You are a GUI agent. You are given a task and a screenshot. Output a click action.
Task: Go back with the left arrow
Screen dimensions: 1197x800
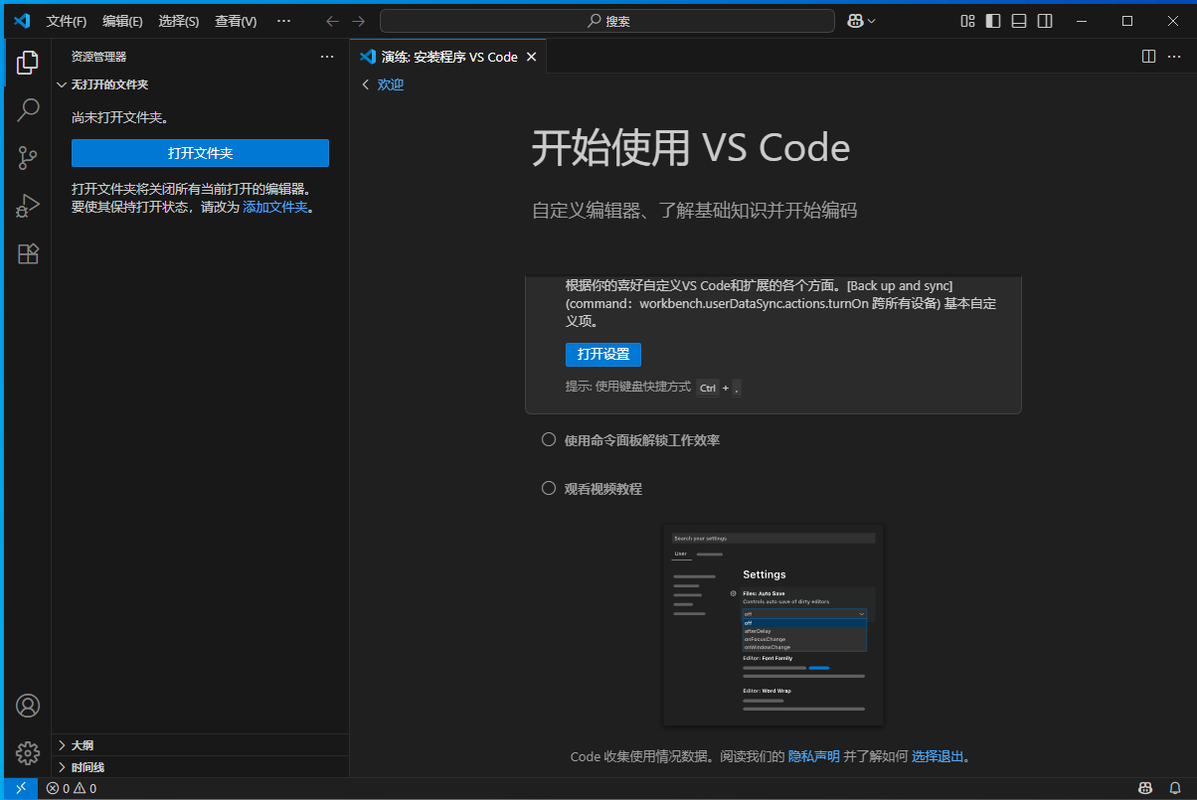[333, 21]
